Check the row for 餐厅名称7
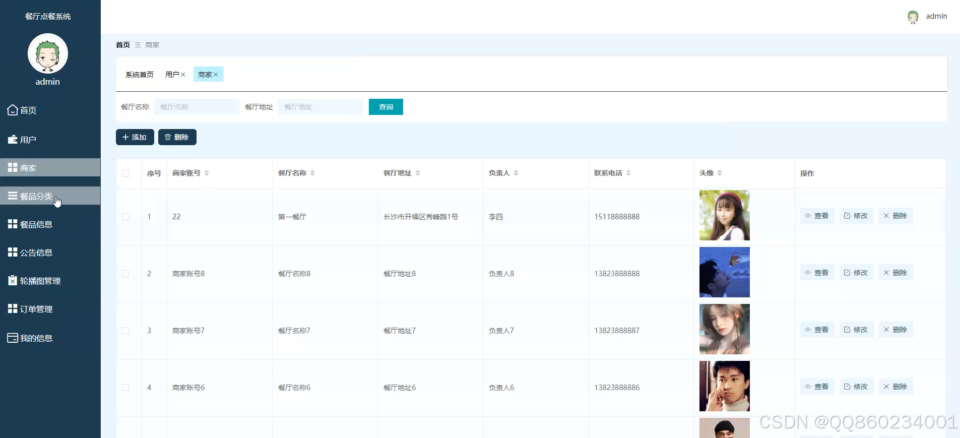This screenshot has width=960, height=438. pos(125,331)
